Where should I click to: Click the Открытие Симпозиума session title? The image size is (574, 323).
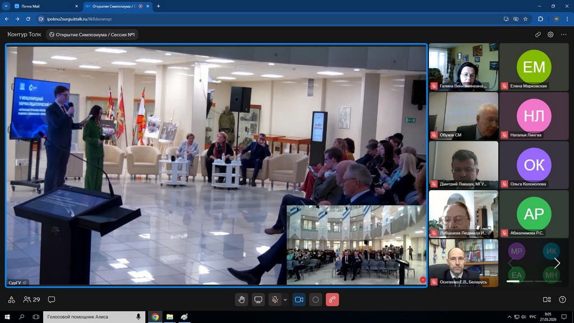(x=92, y=34)
